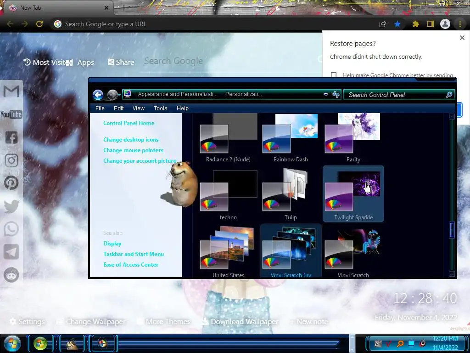Open Ease of Access Center link
Screen dimensions: 470x353
[131, 264]
